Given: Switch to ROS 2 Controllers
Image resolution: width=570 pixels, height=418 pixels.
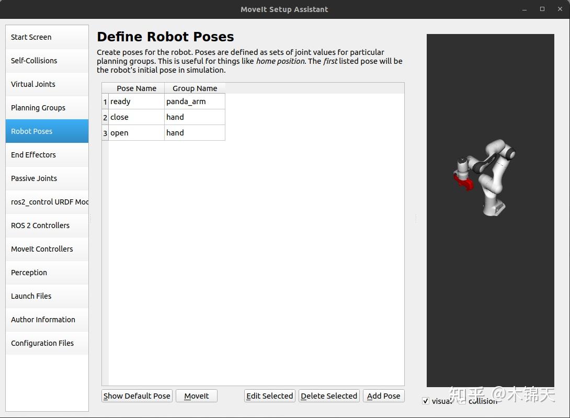Looking at the screenshot, I should pyautogui.click(x=40, y=225).
